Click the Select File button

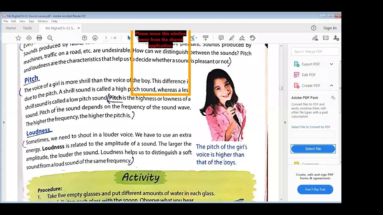pos(313,149)
